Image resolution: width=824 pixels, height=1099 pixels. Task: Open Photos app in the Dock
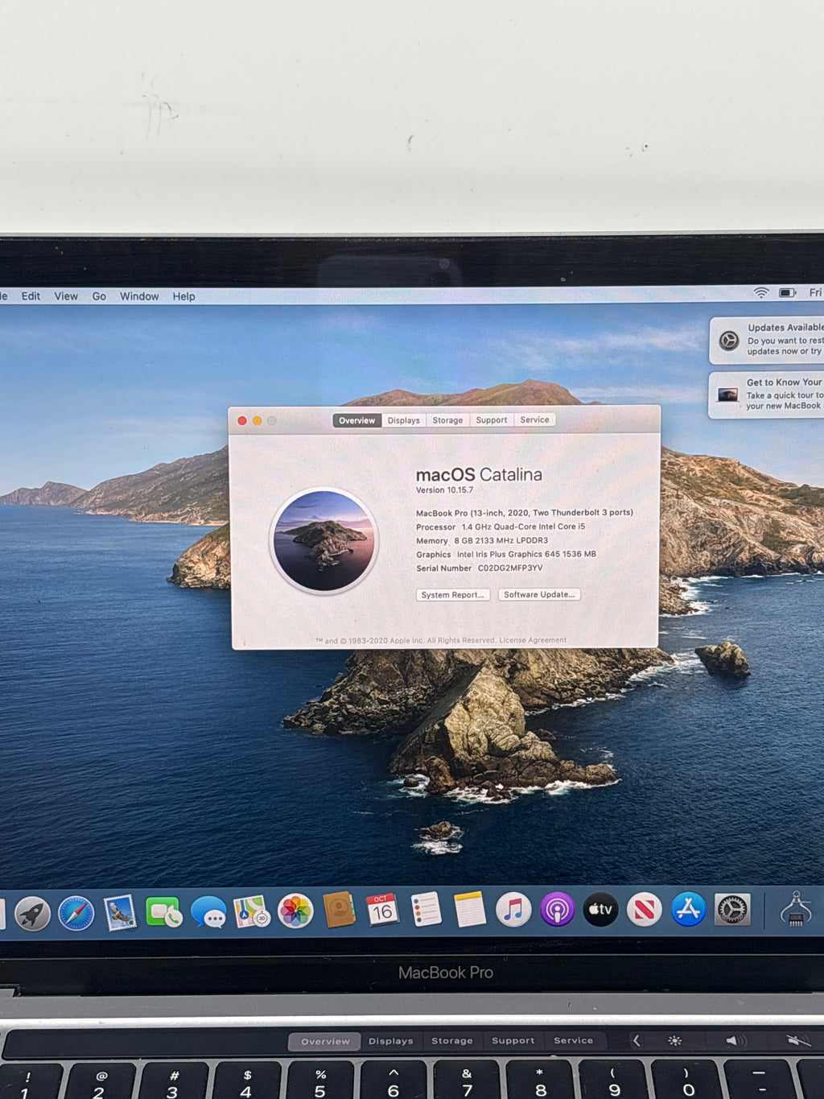[x=295, y=911]
